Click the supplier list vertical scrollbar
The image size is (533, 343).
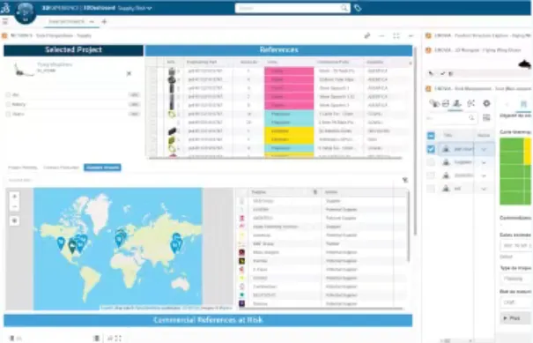[x=408, y=227]
